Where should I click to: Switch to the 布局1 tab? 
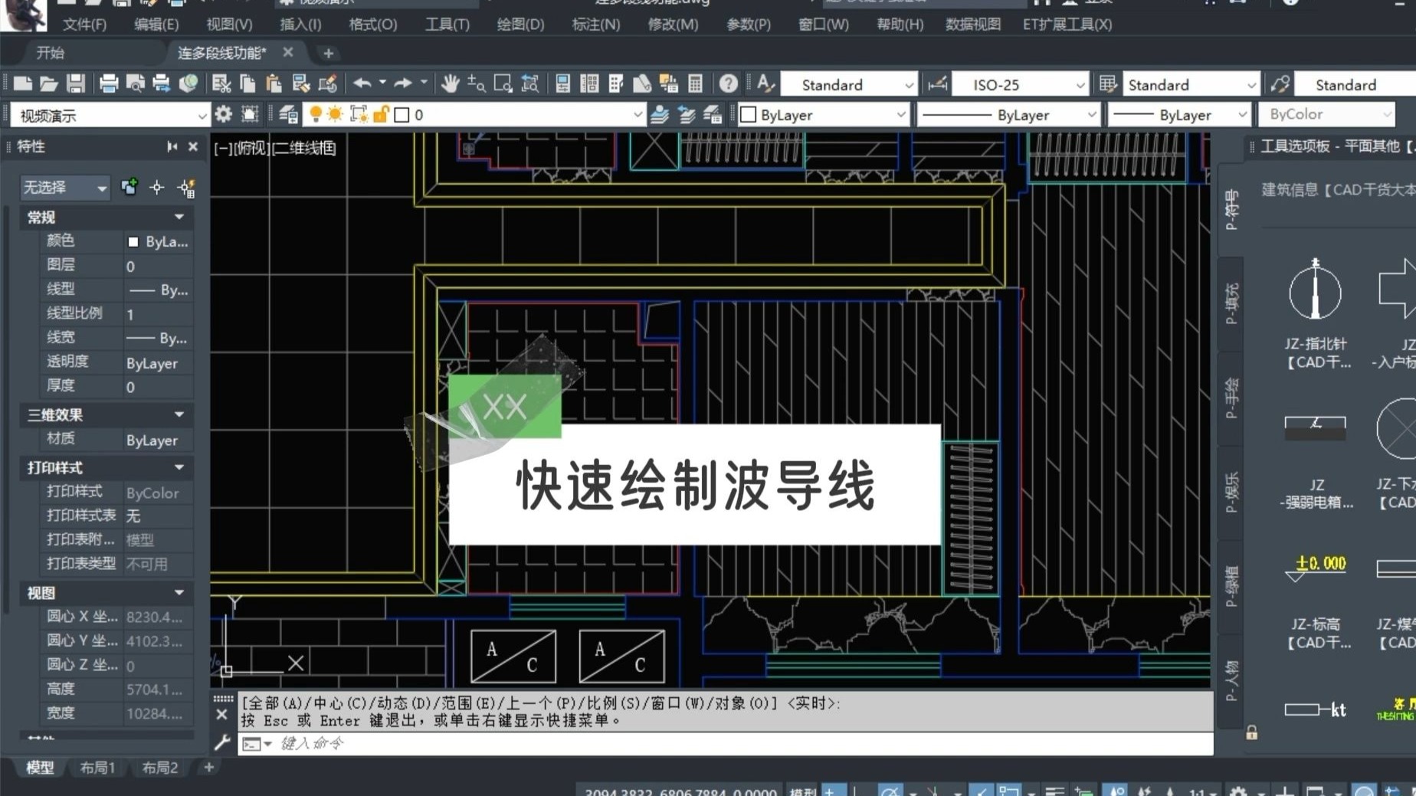(x=97, y=768)
